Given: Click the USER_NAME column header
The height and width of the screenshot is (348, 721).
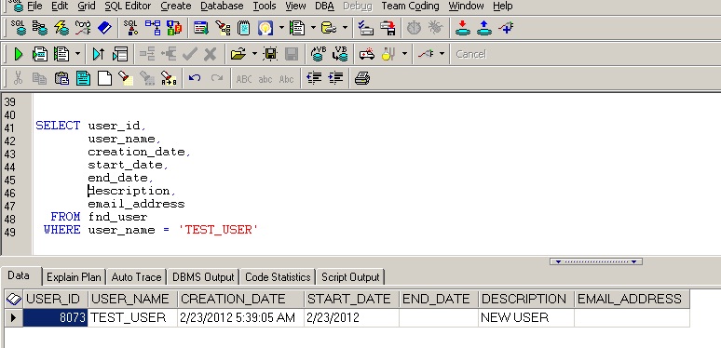Looking at the screenshot, I should click(132, 299).
